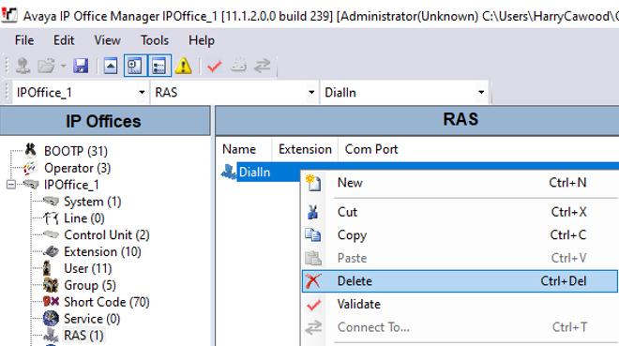Click the Short Code 9X tree icon
Screen dimensions: 619x346
(51, 302)
